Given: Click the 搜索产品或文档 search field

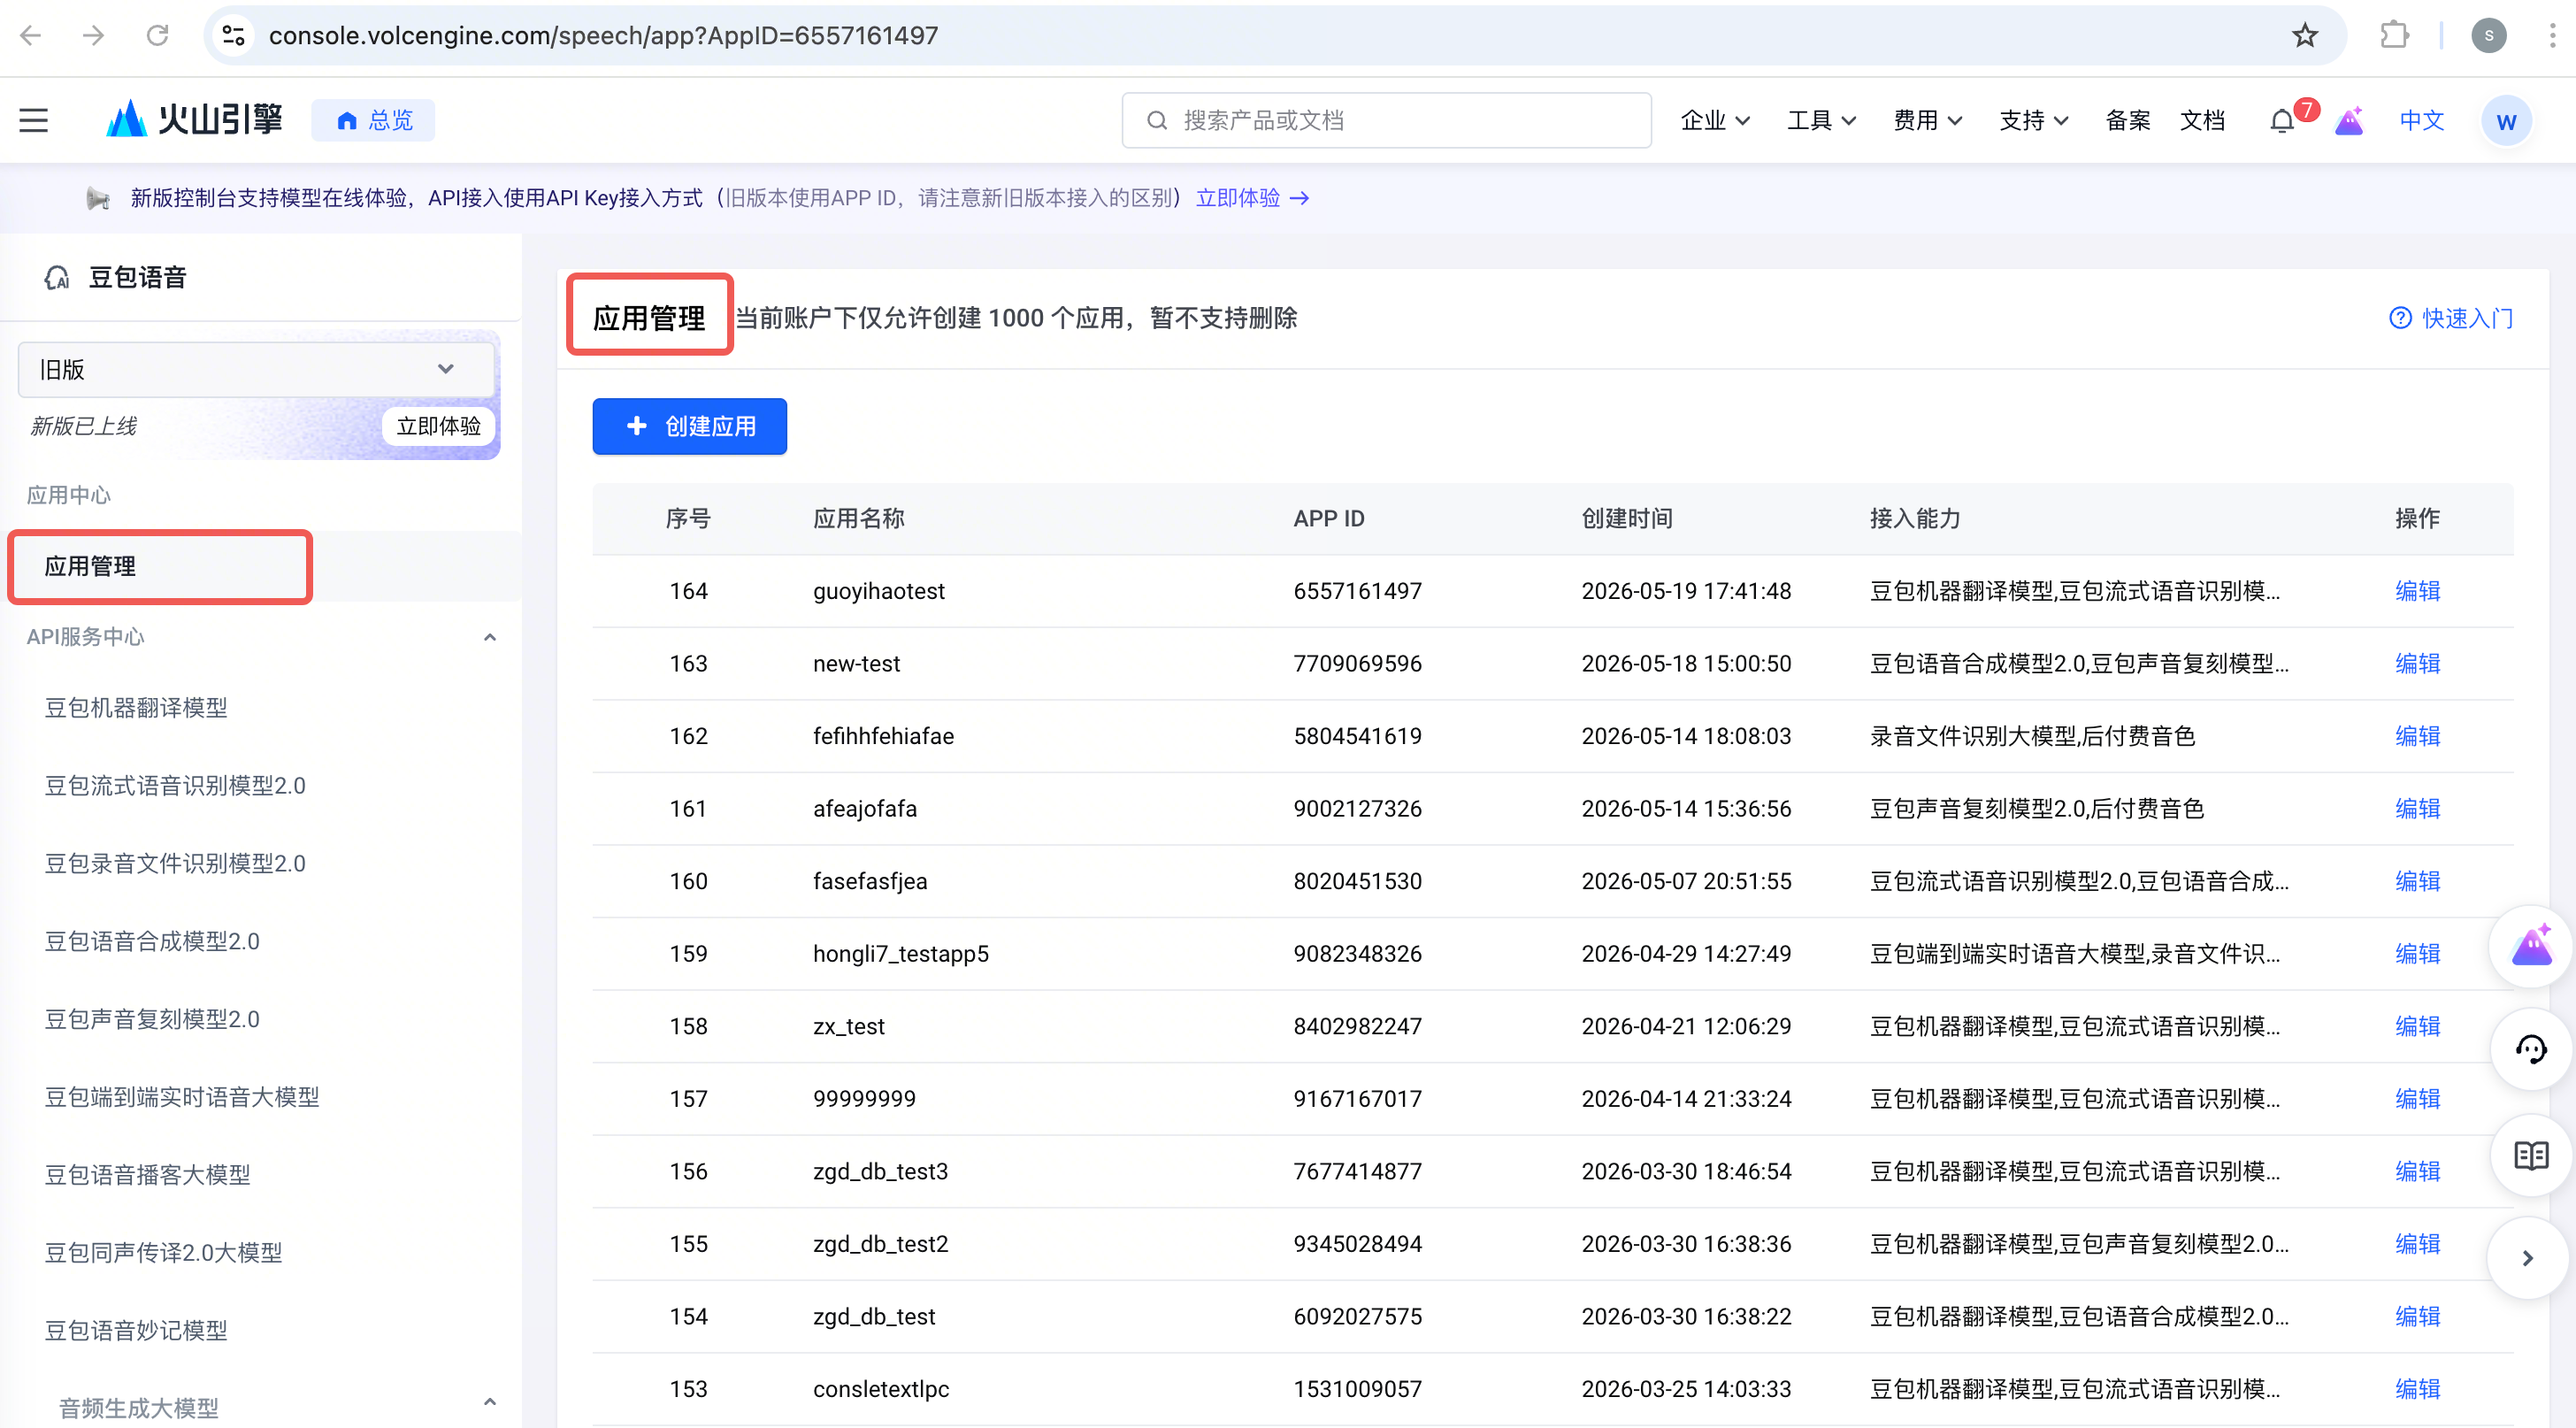Looking at the screenshot, I should [1386, 121].
